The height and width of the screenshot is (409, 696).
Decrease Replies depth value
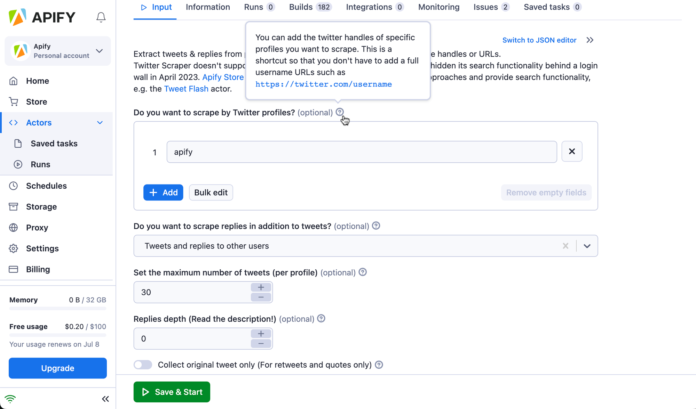click(261, 344)
